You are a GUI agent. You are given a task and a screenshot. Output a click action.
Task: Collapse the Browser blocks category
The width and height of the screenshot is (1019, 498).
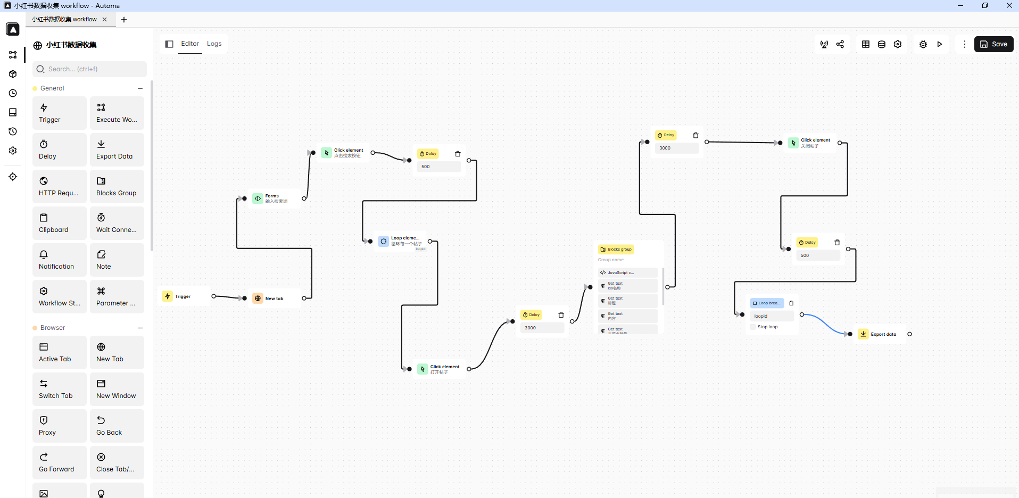pyautogui.click(x=140, y=328)
